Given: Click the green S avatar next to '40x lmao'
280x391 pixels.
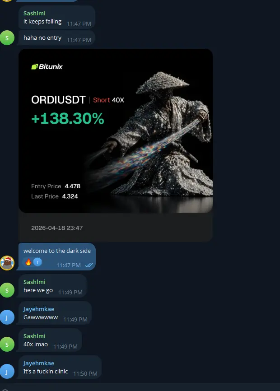Looking at the screenshot, I should pos(7,344).
